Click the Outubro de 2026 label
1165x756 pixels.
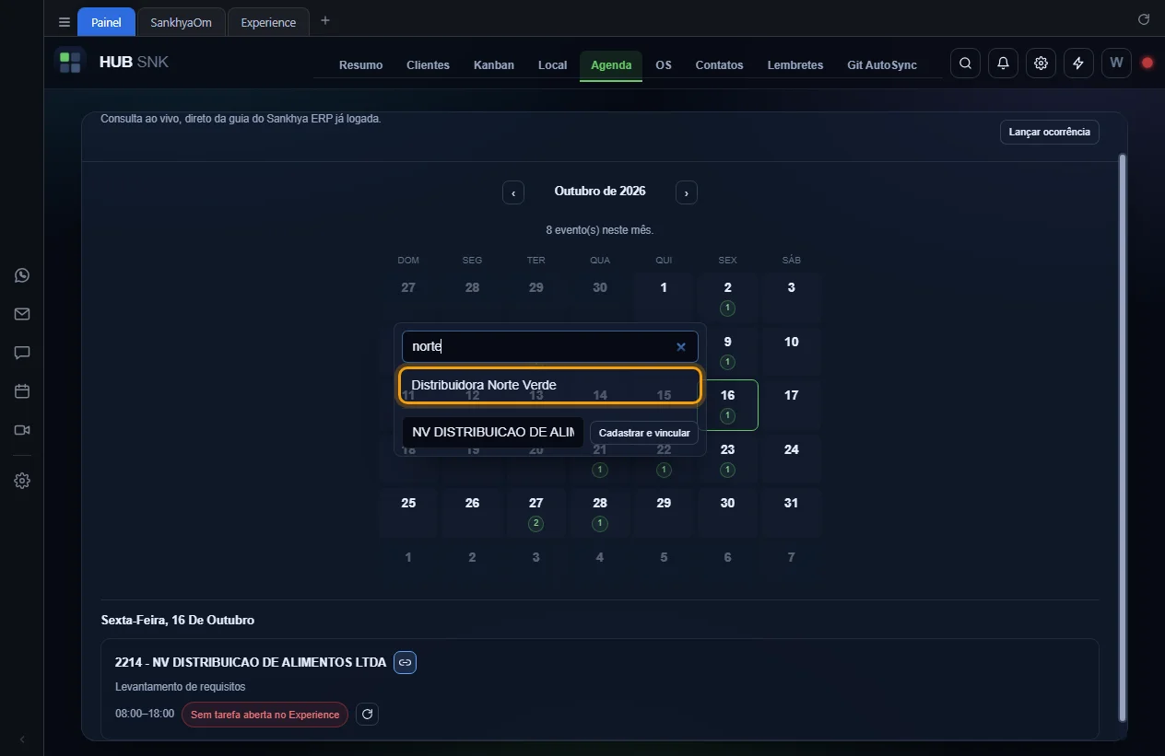click(600, 192)
